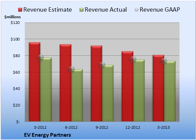The image size is (196, 140).
Task: Click the '6-2012' x-axis label
Action: click(71, 127)
